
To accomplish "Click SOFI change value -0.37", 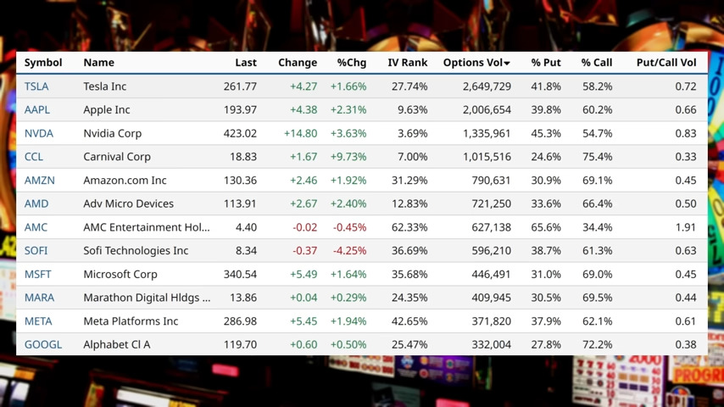I will (304, 250).
